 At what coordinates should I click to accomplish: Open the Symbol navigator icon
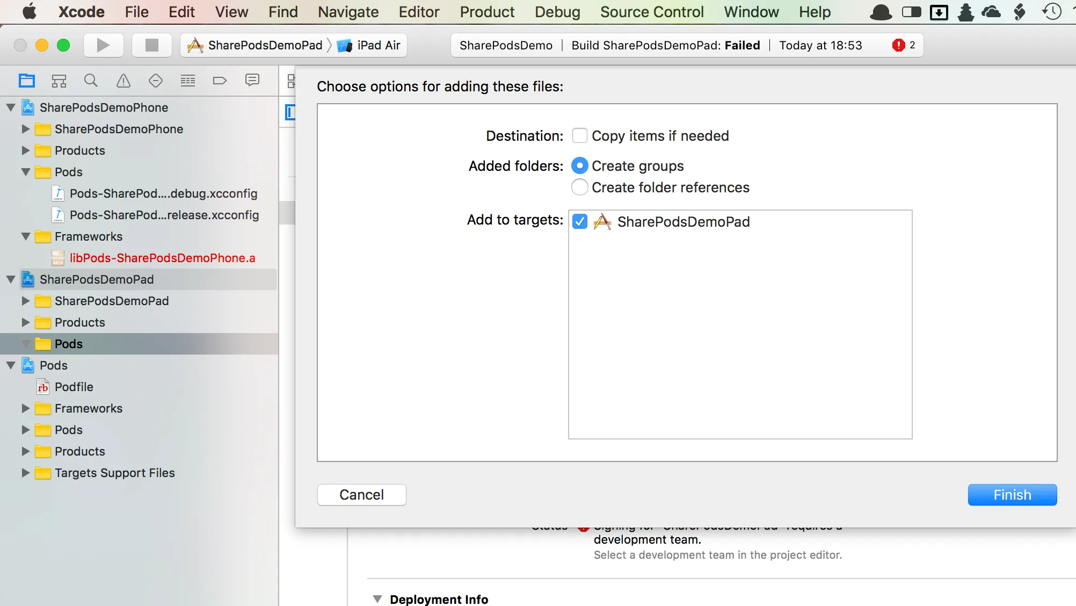tap(59, 81)
